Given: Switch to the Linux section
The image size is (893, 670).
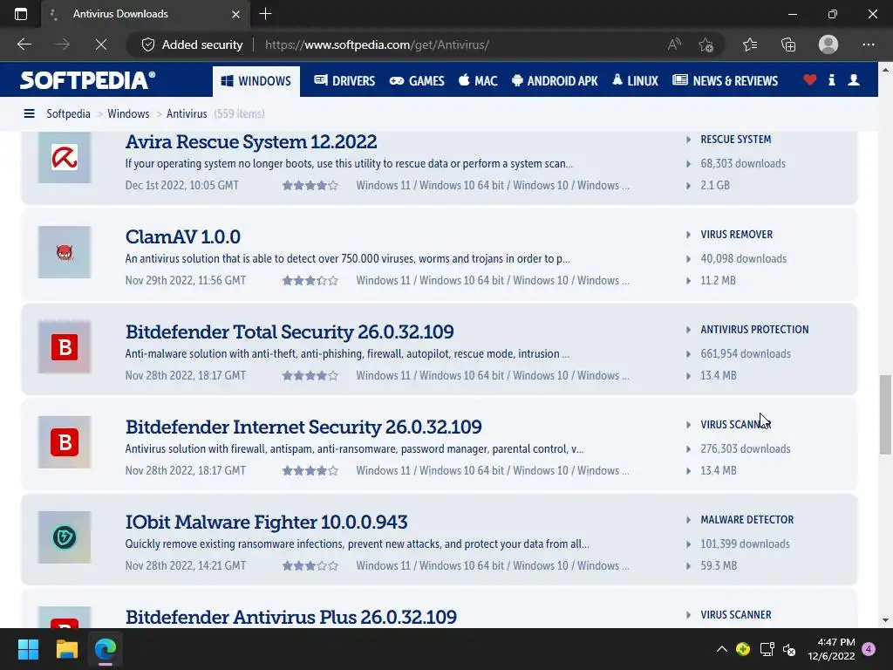Looking at the screenshot, I should click(635, 81).
